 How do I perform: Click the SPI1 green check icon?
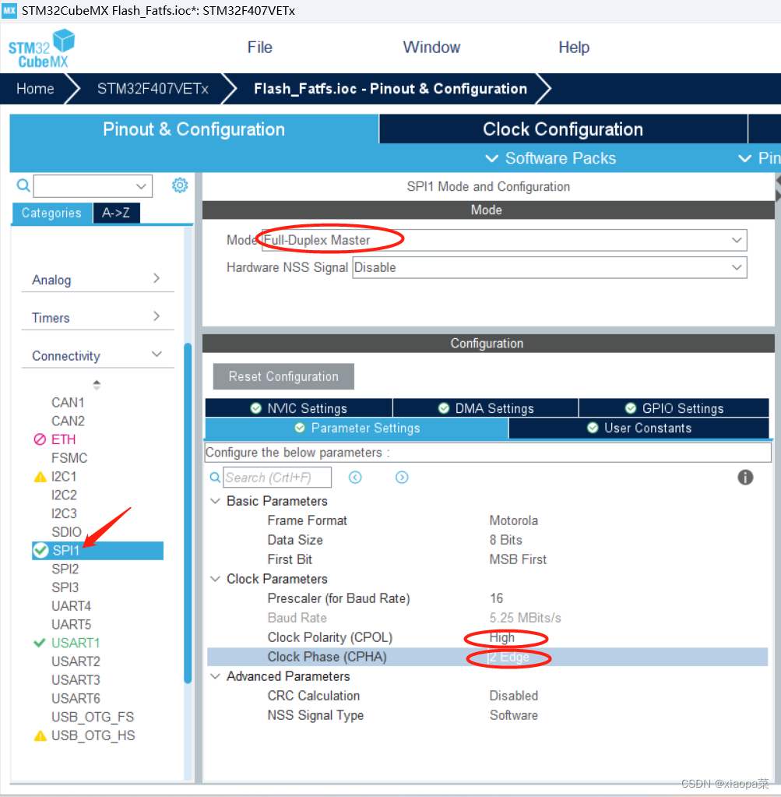40,551
